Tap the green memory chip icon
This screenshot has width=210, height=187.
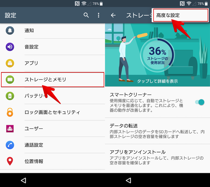[x=10, y=79]
